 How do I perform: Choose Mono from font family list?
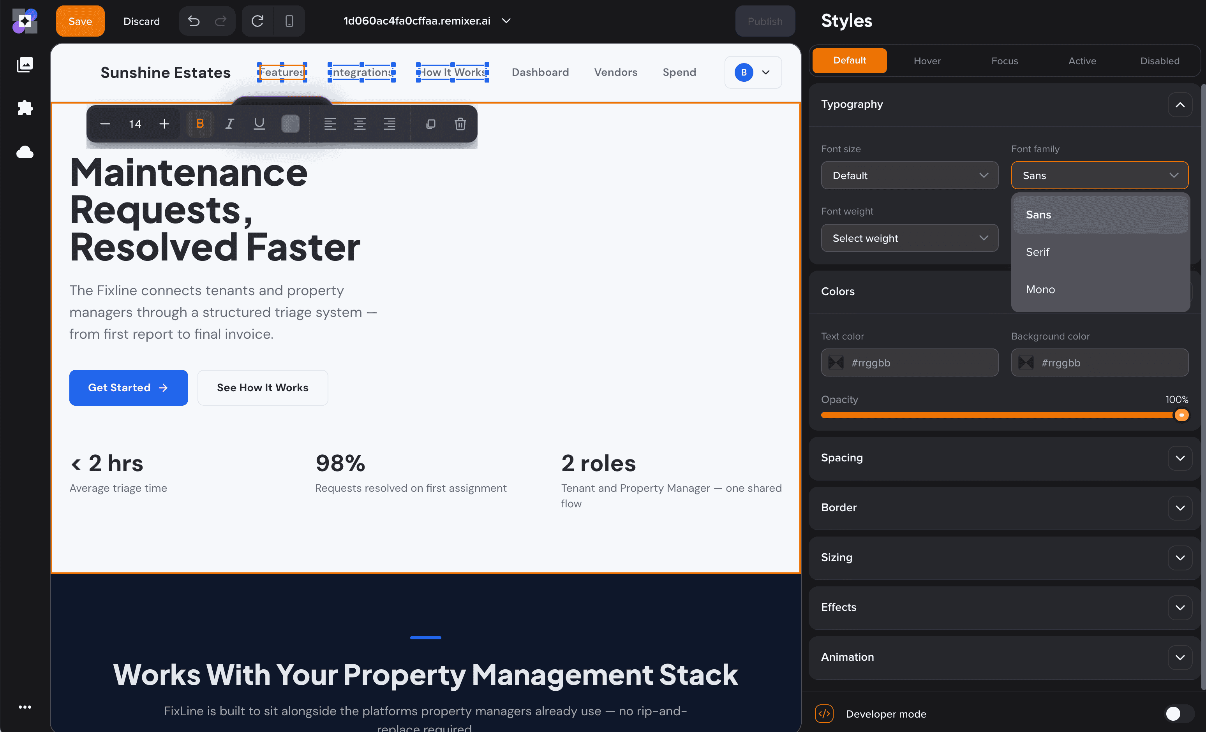point(1100,290)
